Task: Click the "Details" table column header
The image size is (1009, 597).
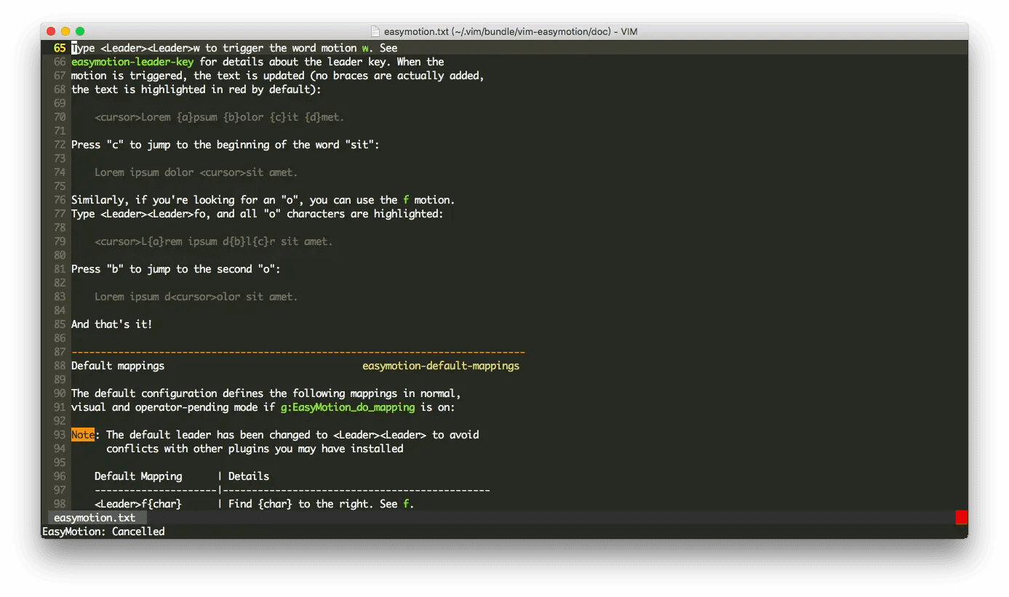Action: (249, 476)
